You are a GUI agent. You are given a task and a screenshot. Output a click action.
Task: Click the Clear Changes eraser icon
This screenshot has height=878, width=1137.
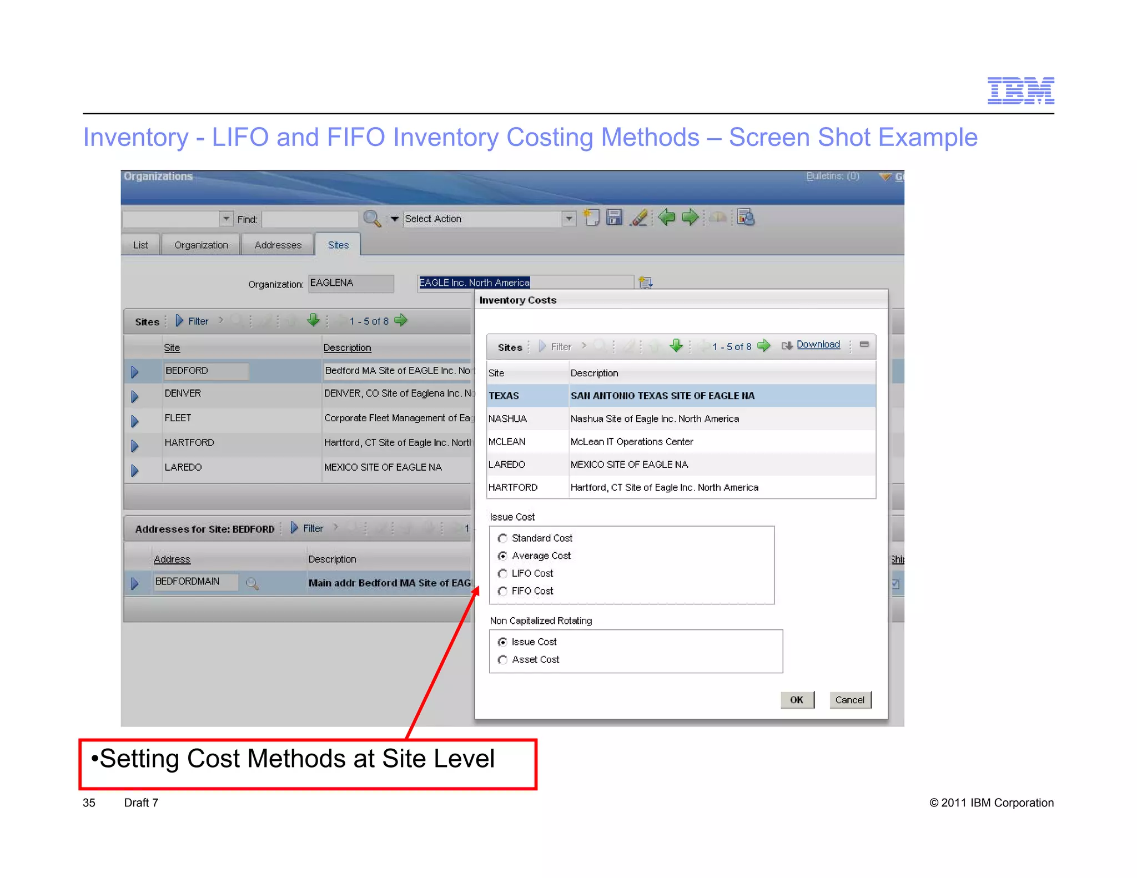point(639,218)
